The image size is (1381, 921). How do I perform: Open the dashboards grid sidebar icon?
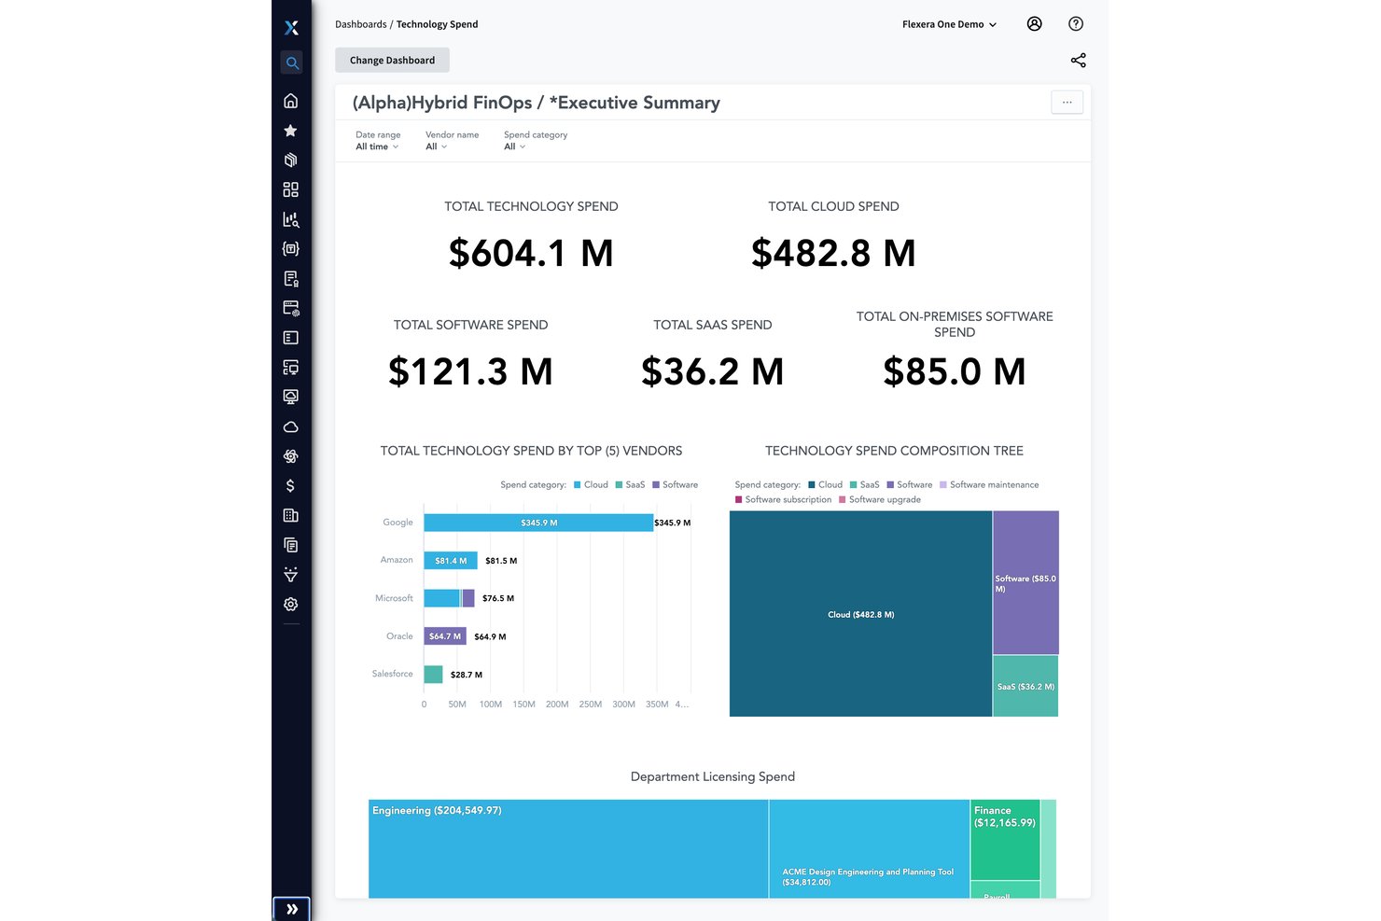pos(291,189)
